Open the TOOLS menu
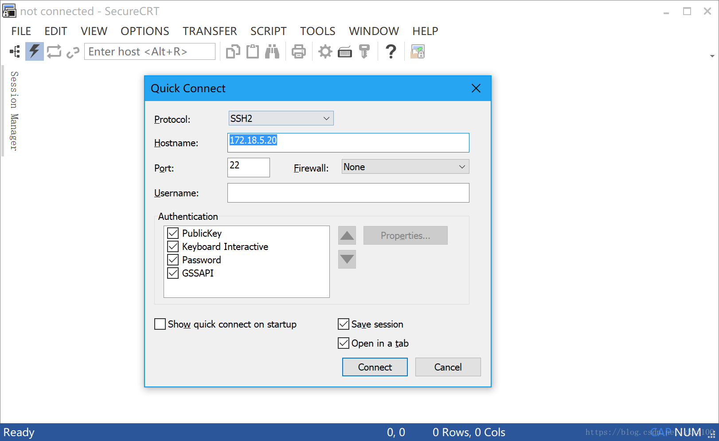The width and height of the screenshot is (719, 441). [x=318, y=31]
